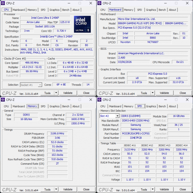This screenshot has height=193, width=193.
Task: Click the CPU Microcode value '0x121'
Action: pos(180,62)
